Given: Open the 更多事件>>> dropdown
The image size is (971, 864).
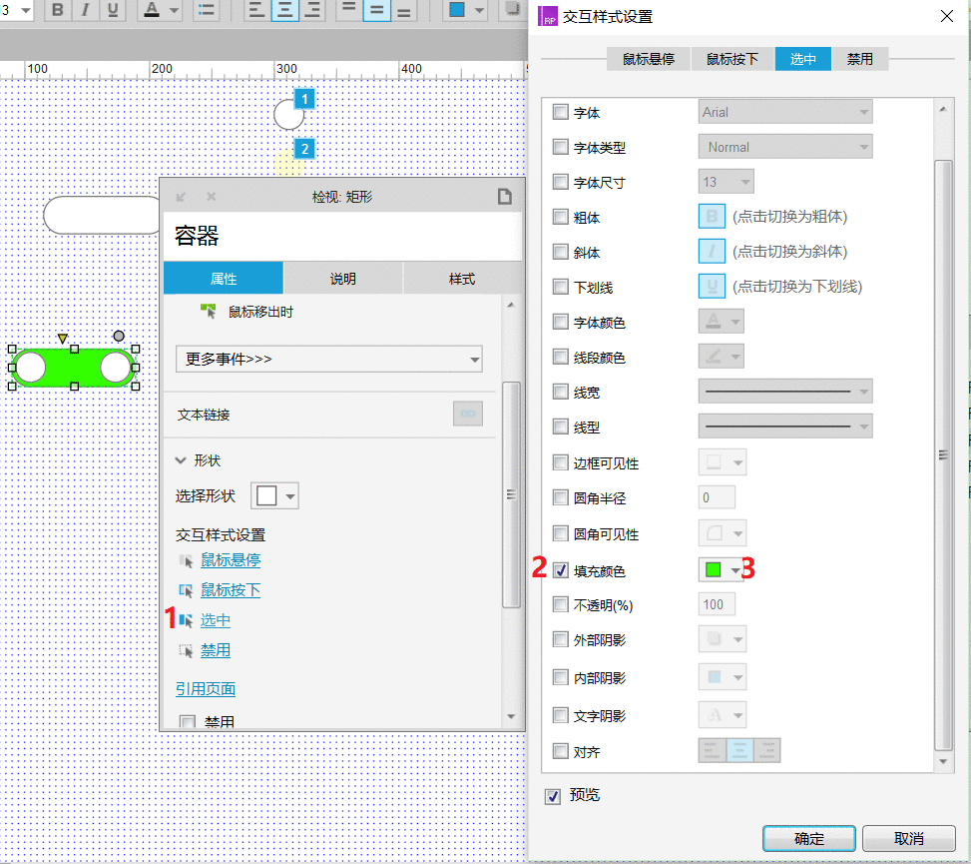Looking at the screenshot, I should [329, 359].
